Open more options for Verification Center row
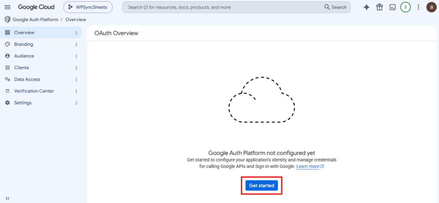439x203 pixels. [x=76, y=91]
